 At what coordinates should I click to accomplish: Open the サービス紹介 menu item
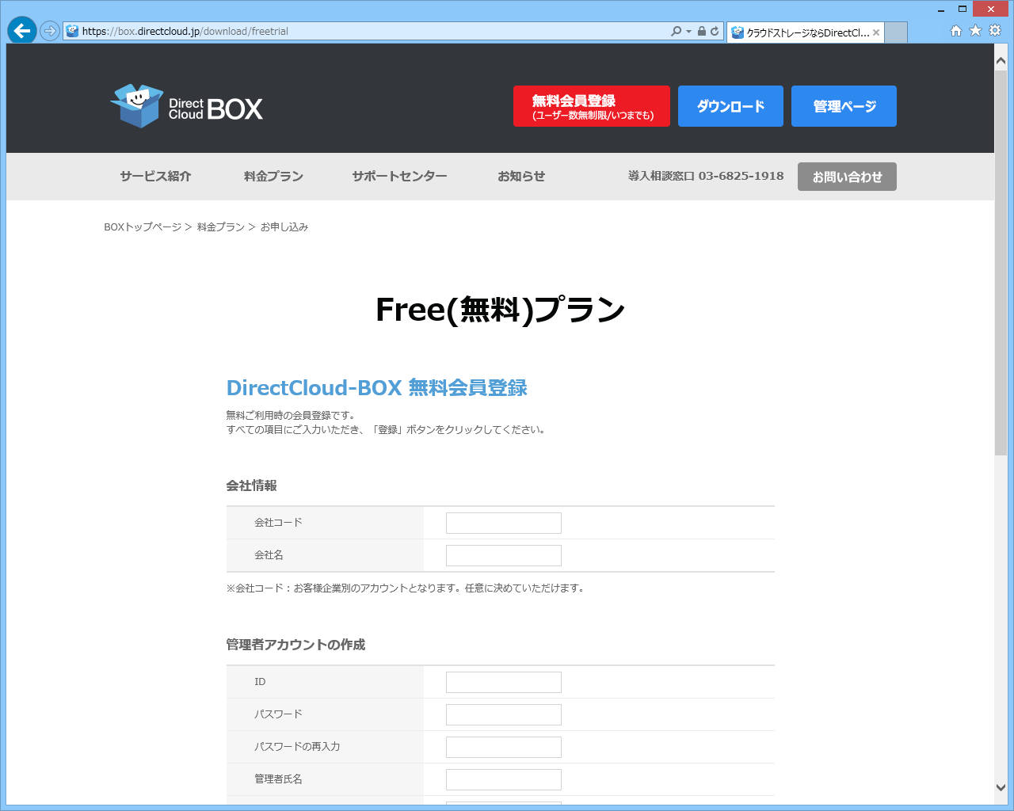tap(154, 177)
